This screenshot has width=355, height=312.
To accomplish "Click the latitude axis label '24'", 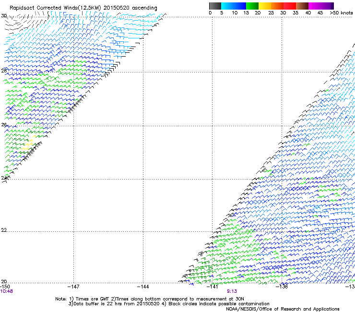I will [x=4, y=178].
